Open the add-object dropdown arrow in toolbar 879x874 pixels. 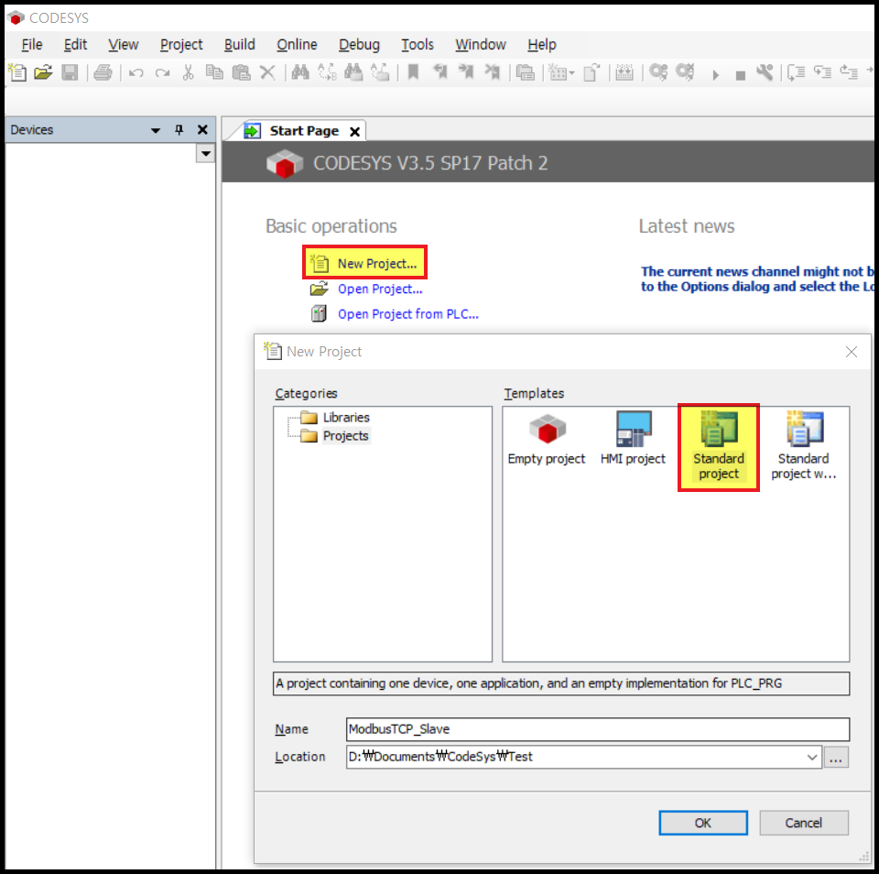coord(571,73)
